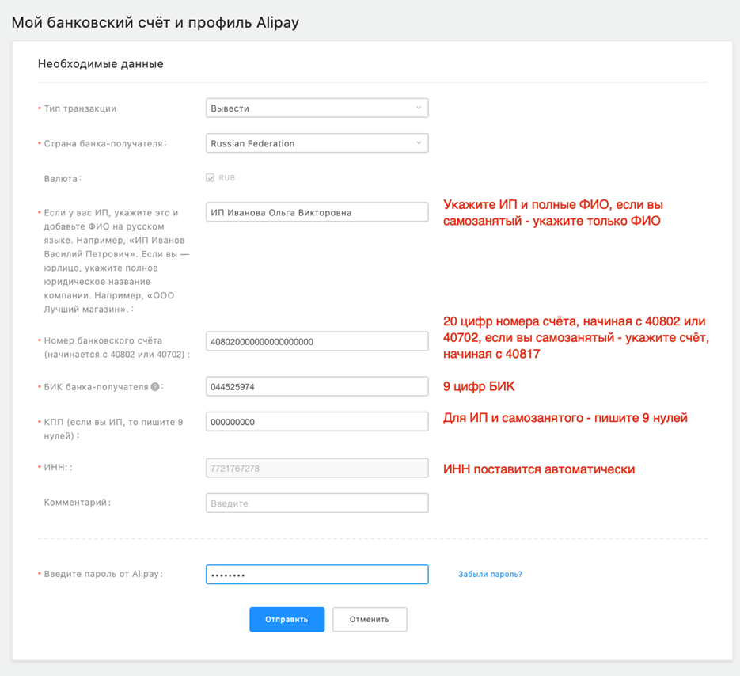Open the Тип транзакции dropdown showing Вывести

pyautogui.click(x=317, y=108)
